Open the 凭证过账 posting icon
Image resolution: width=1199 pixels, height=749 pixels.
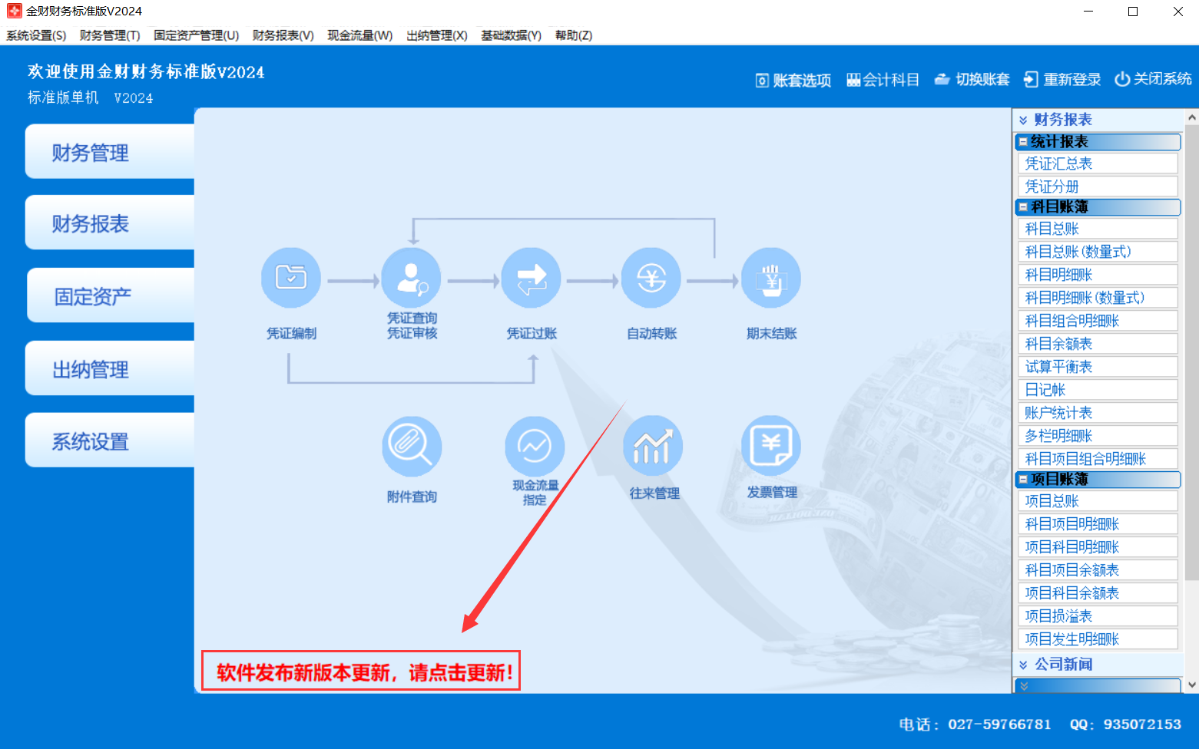click(x=531, y=278)
